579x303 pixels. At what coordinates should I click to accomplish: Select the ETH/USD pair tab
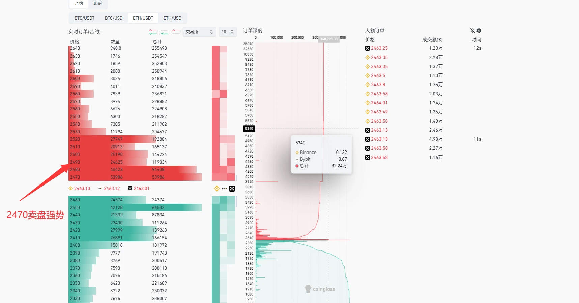pyautogui.click(x=172, y=18)
